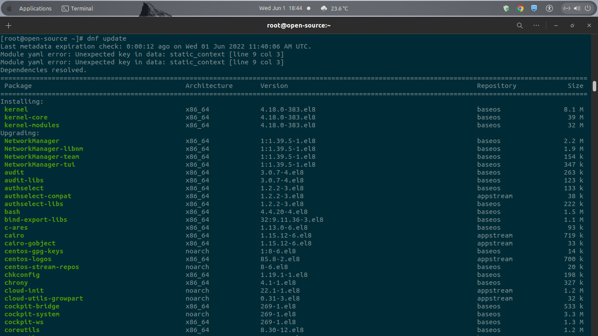Click the power icon in the system menu

tap(587, 8)
